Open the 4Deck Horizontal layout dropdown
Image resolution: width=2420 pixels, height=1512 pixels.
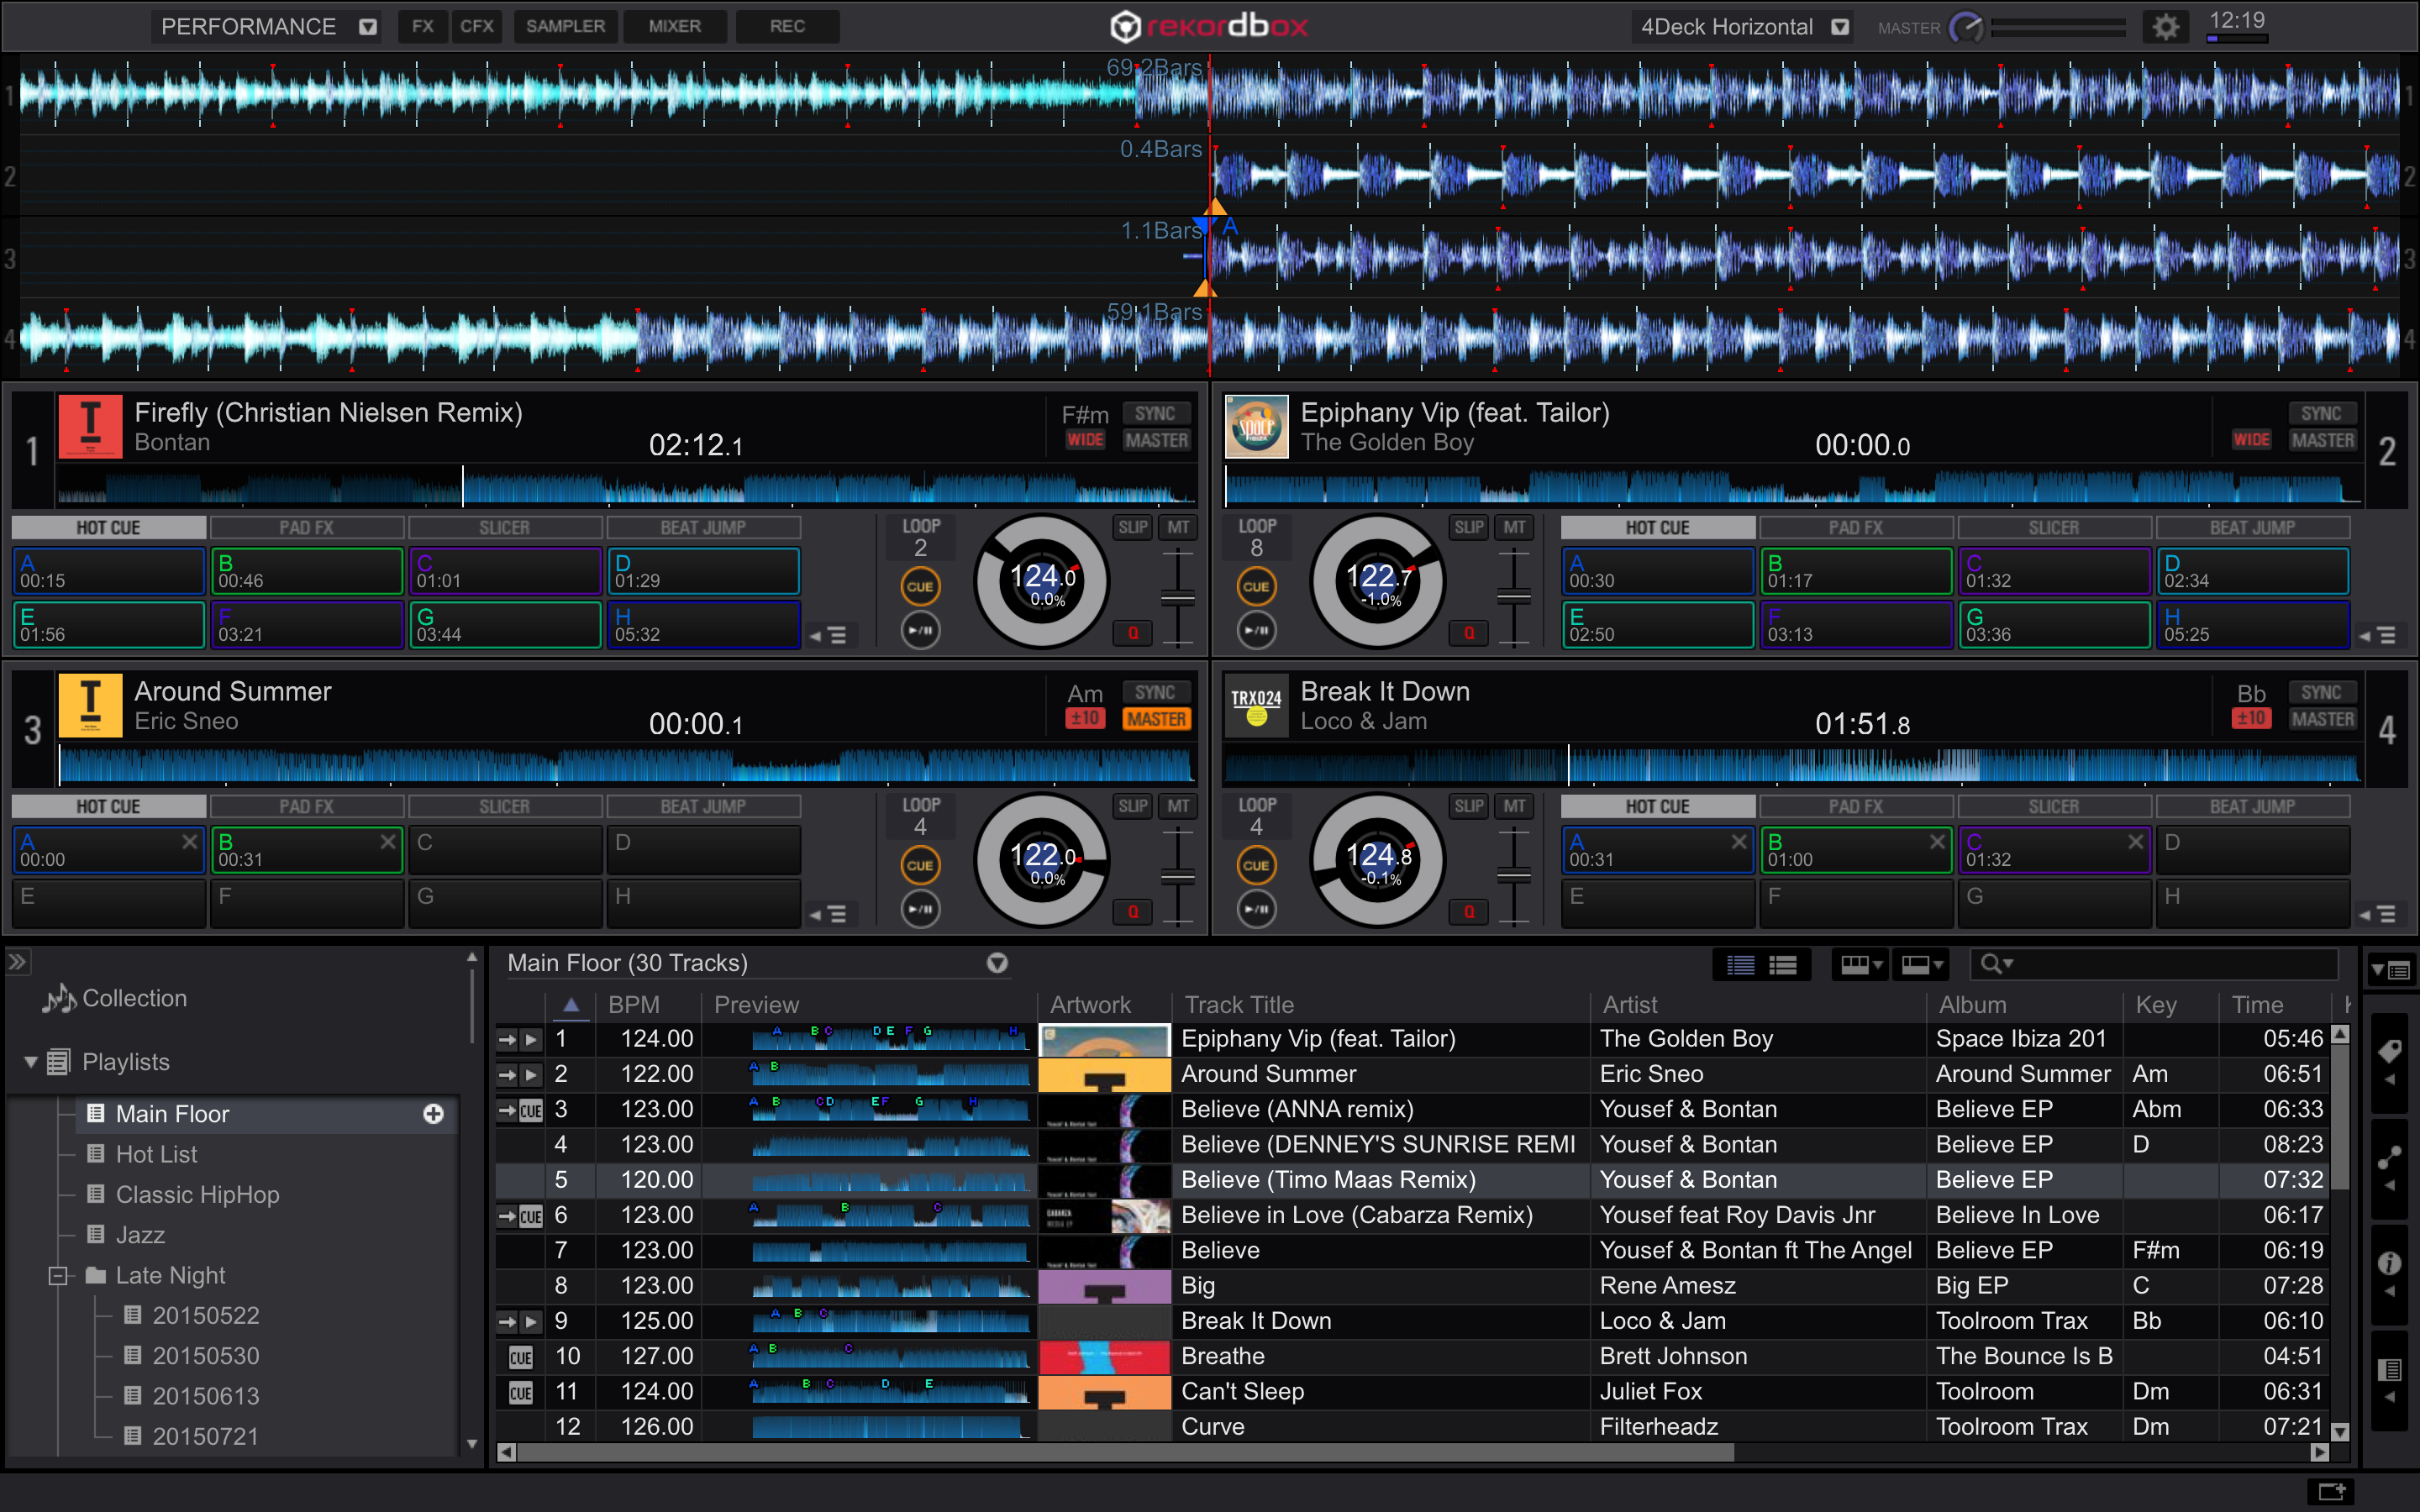point(1840,27)
